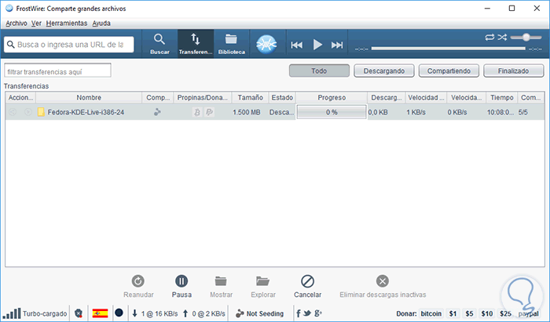Click Eliminar descargas inactivas button
The width and height of the screenshot is (550, 322).
(383, 286)
